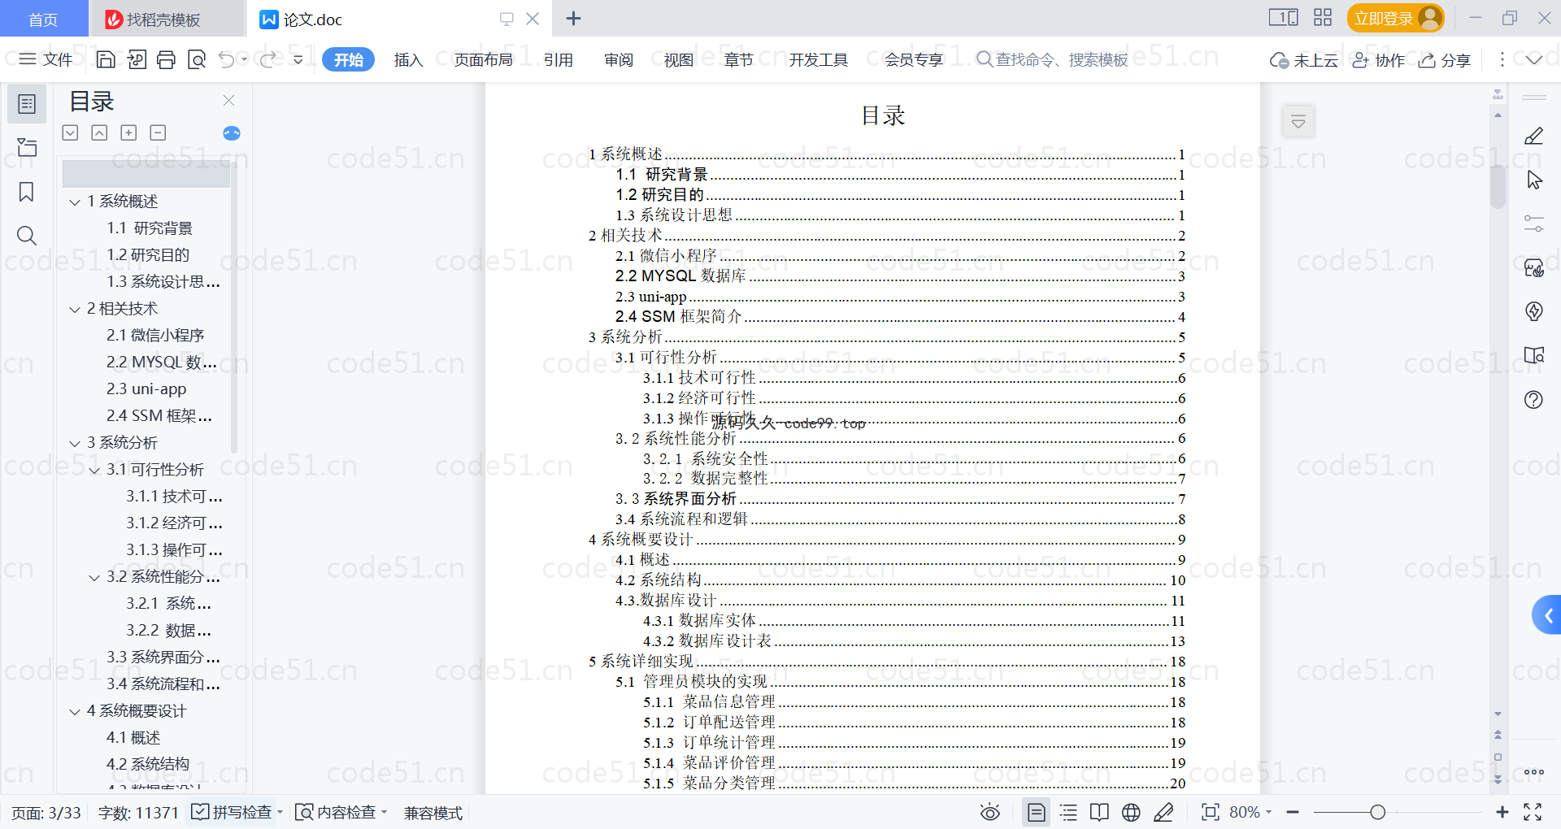Open the properties settings icon on right sidebar
The image size is (1561, 829).
pyautogui.click(x=1533, y=224)
